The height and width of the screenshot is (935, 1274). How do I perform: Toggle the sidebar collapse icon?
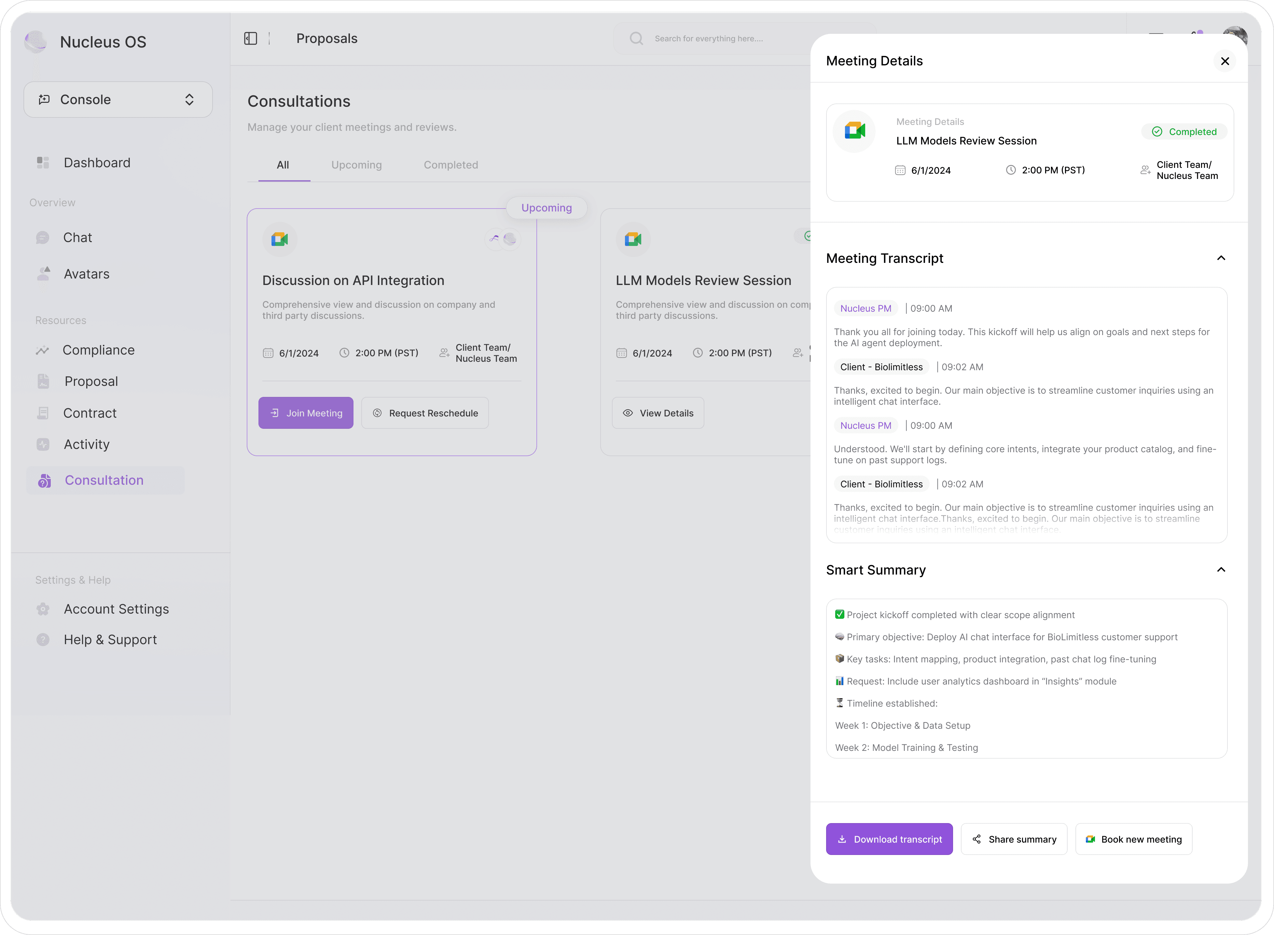[250, 38]
